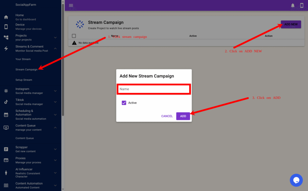Screen dimensions: 308x191
Task: Open the chat support bubble icon
Action: click(x=296, y=180)
